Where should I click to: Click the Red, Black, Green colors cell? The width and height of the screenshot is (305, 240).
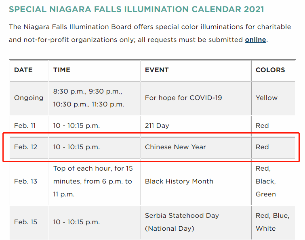click(266, 182)
